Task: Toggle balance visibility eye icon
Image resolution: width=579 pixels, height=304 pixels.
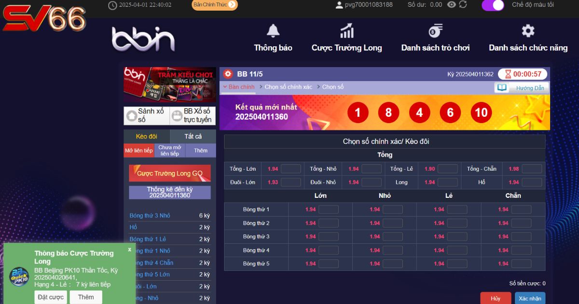Action: pos(451,5)
